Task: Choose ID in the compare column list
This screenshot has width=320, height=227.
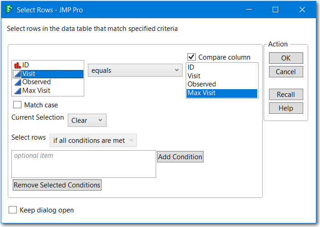Action: [x=191, y=67]
